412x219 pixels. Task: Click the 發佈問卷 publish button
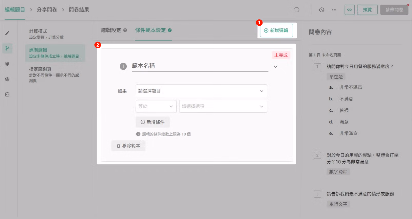394,10
